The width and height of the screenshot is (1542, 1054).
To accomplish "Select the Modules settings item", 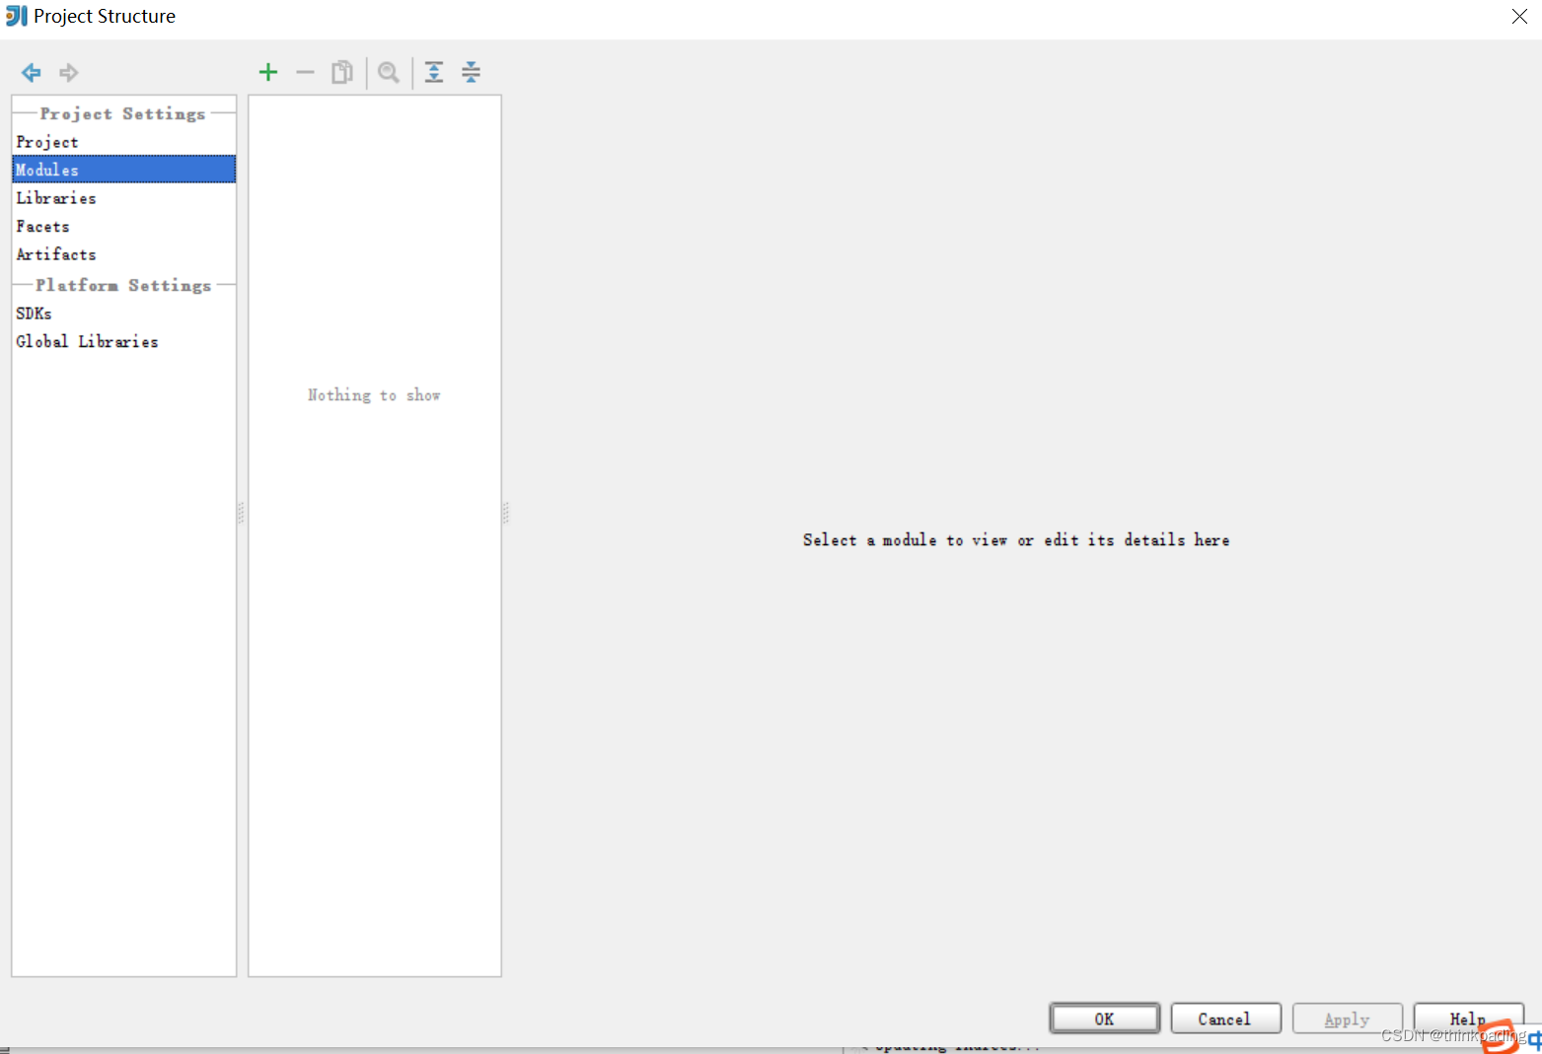I will click(x=124, y=170).
